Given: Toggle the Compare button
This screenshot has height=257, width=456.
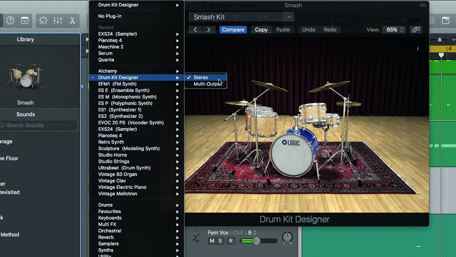Looking at the screenshot, I should point(233,30).
